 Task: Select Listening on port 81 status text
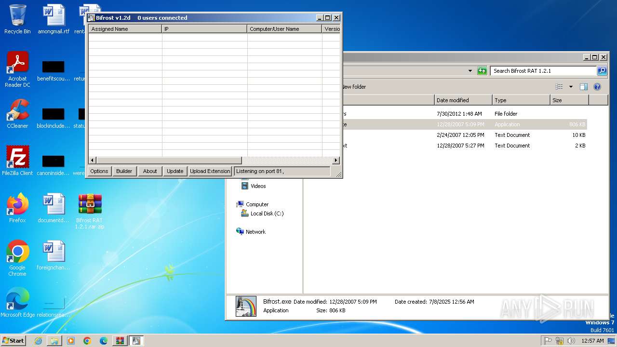click(260, 171)
